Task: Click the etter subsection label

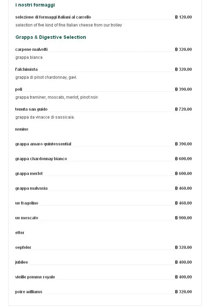Action: click(x=20, y=233)
